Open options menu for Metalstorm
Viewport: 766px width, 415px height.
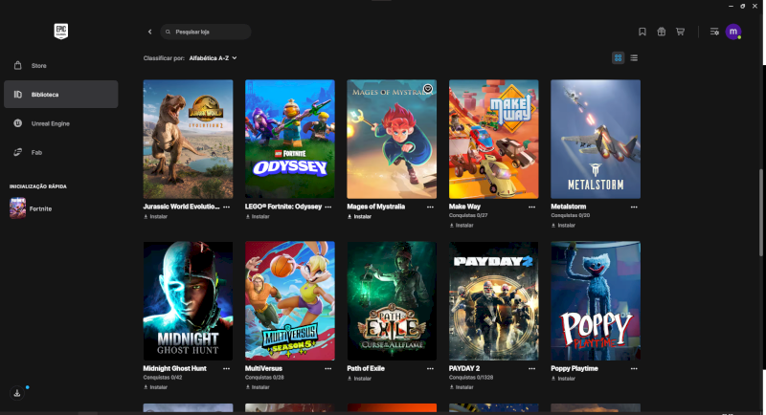tap(634, 207)
